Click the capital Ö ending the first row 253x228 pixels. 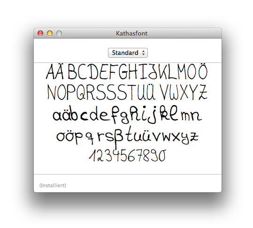coord(203,71)
